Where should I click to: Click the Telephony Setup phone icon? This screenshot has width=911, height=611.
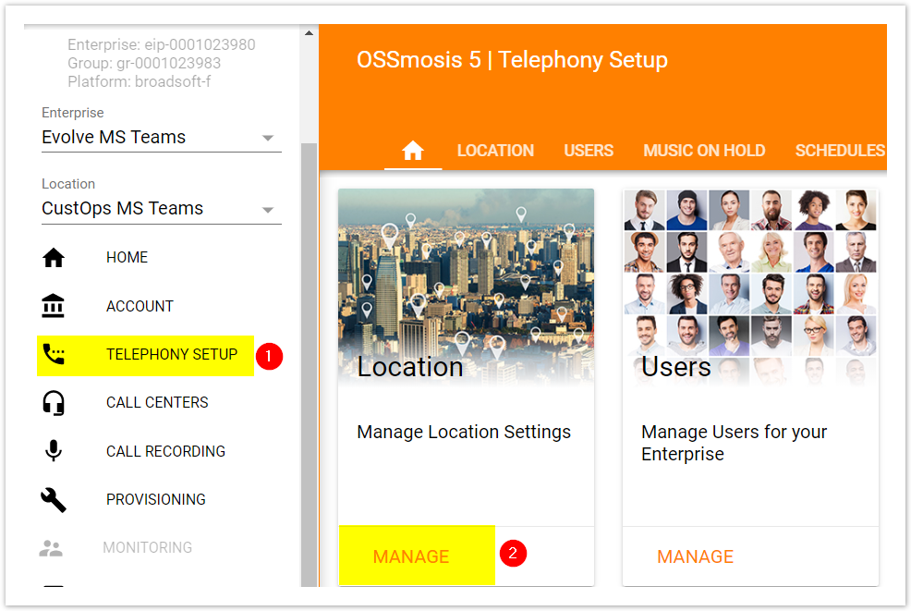click(54, 355)
